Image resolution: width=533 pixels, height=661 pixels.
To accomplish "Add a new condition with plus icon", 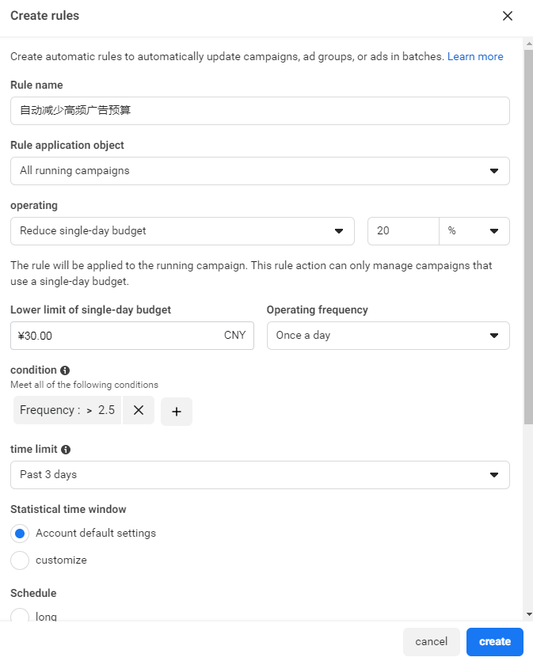I will pyautogui.click(x=177, y=412).
